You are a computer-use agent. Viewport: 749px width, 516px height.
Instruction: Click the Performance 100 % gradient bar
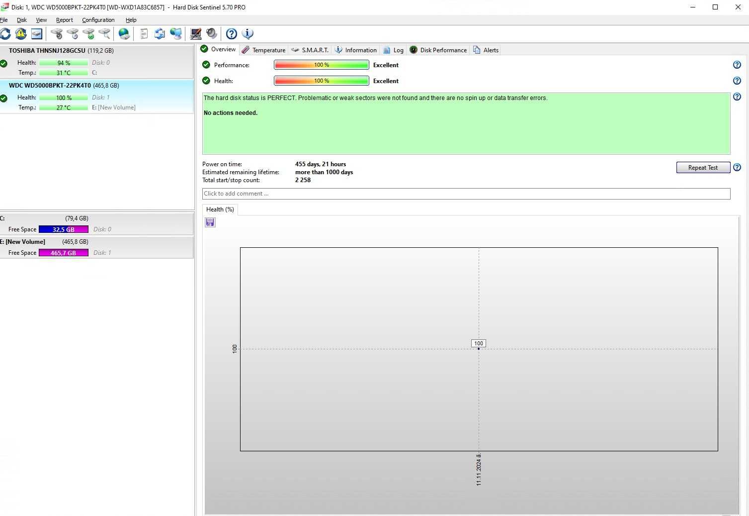coord(322,65)
